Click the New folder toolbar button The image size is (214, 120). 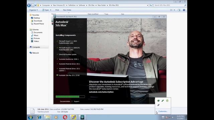pyautogui.click(x=67, y=10)
